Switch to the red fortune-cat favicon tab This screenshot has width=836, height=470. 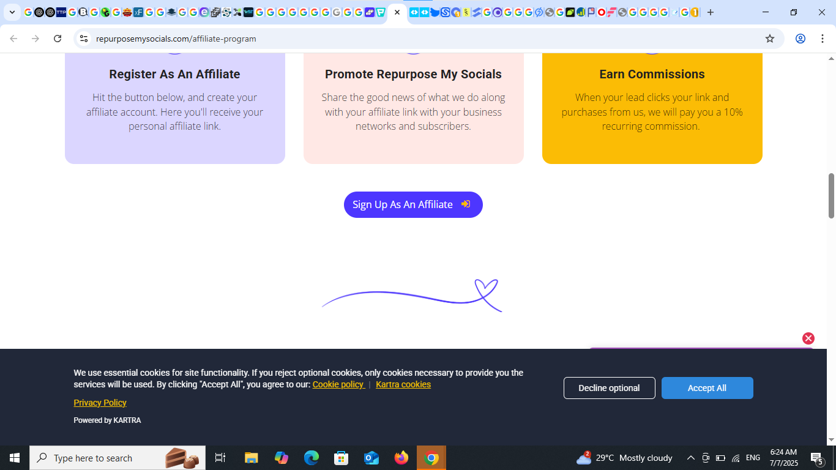pyautogui.click(x=127, y=12)
